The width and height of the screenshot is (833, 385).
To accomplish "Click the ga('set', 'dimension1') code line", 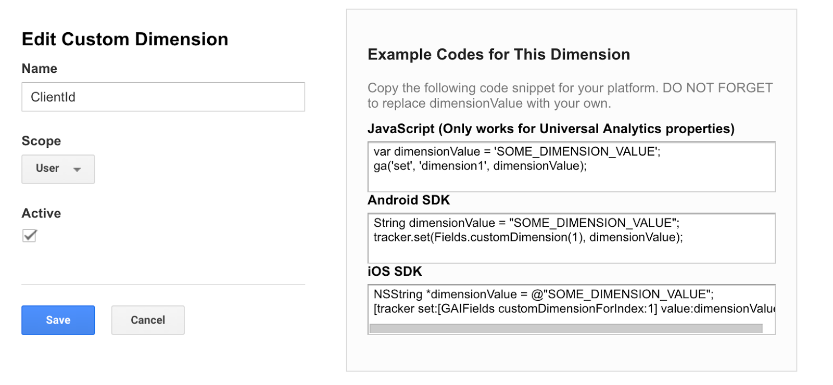I will tap(479, 166).
